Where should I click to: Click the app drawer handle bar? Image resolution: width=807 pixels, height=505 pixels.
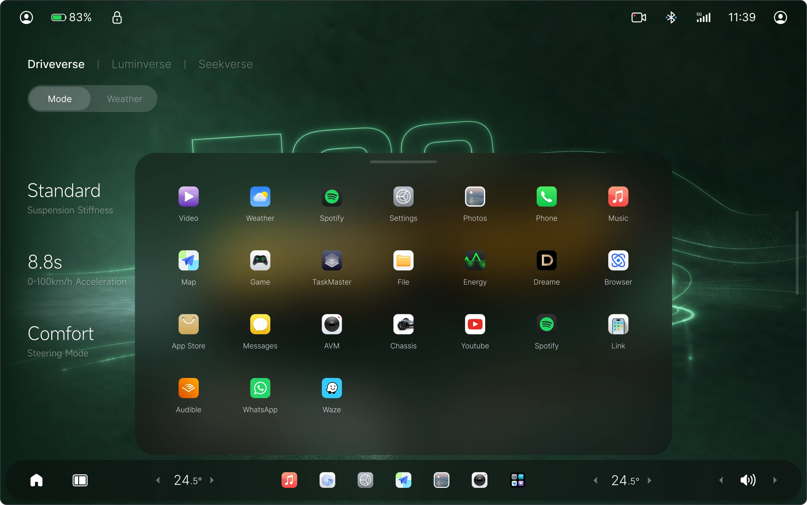click(x=403, y=162)
